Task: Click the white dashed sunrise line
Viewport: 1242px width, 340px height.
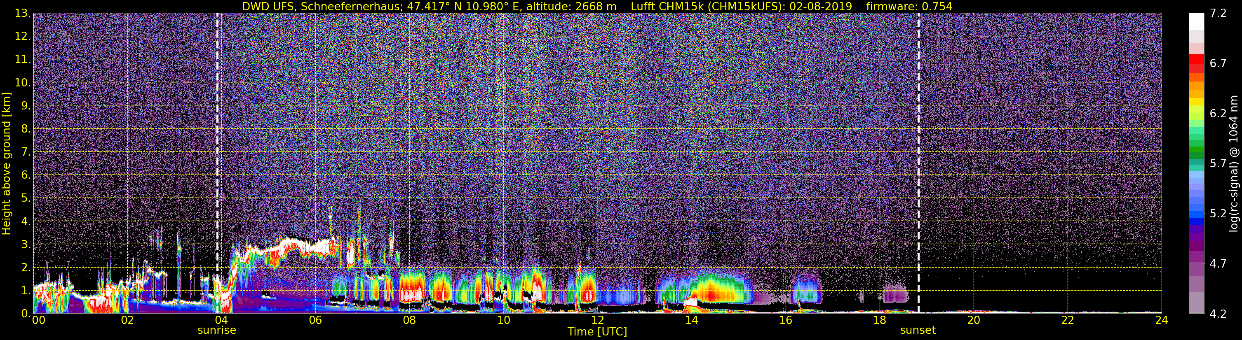Action: click(x=218, y=163)
